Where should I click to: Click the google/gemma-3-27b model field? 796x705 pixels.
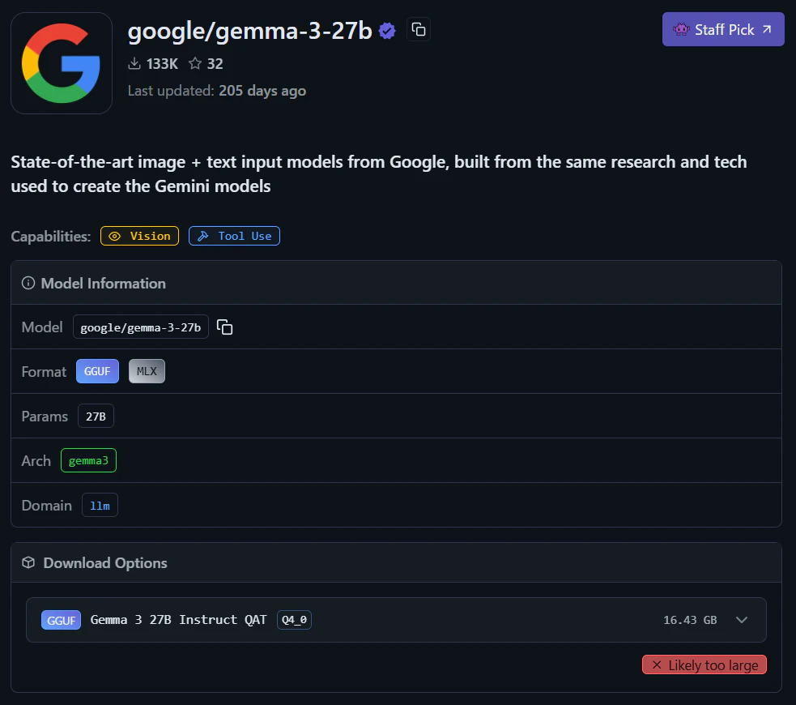pyautogui.click(x=141, y=327)
